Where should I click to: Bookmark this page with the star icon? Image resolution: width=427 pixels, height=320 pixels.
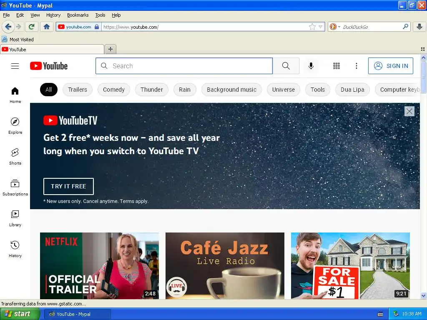click(x=312, y=27)
